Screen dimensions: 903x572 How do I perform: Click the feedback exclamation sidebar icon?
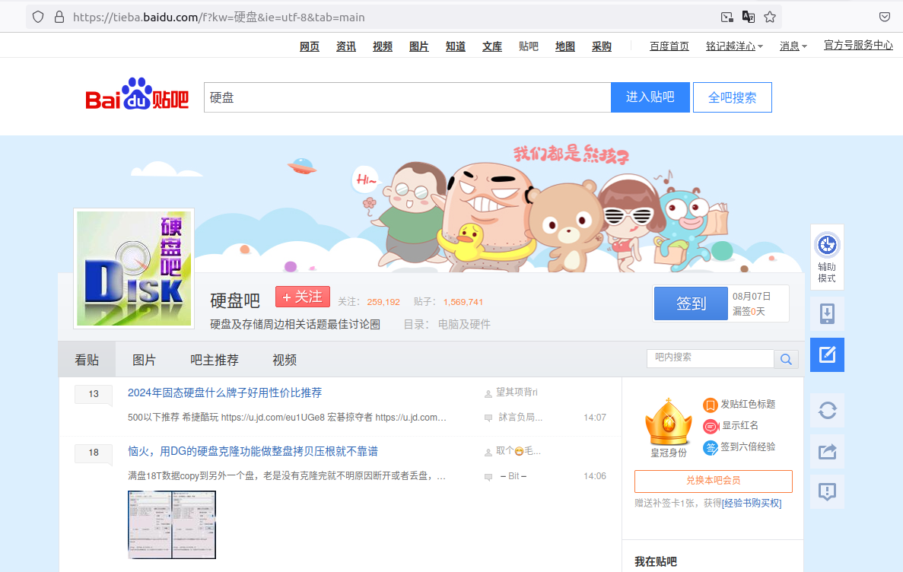pos(827,491)
